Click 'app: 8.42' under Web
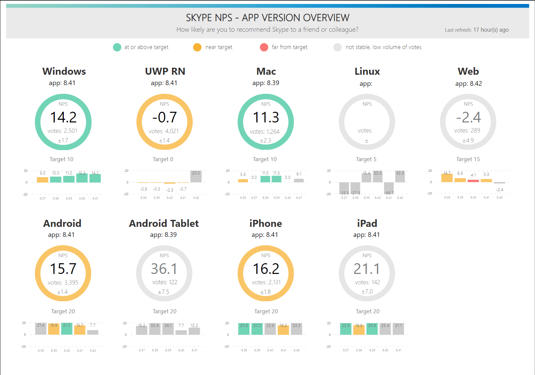535x375 pixels. click(469, 83)
